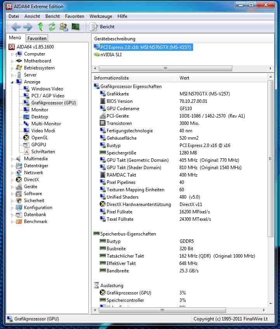280x329 pixels.
Task: Open the Werkzeuge menu
Action: click(101, 16)
